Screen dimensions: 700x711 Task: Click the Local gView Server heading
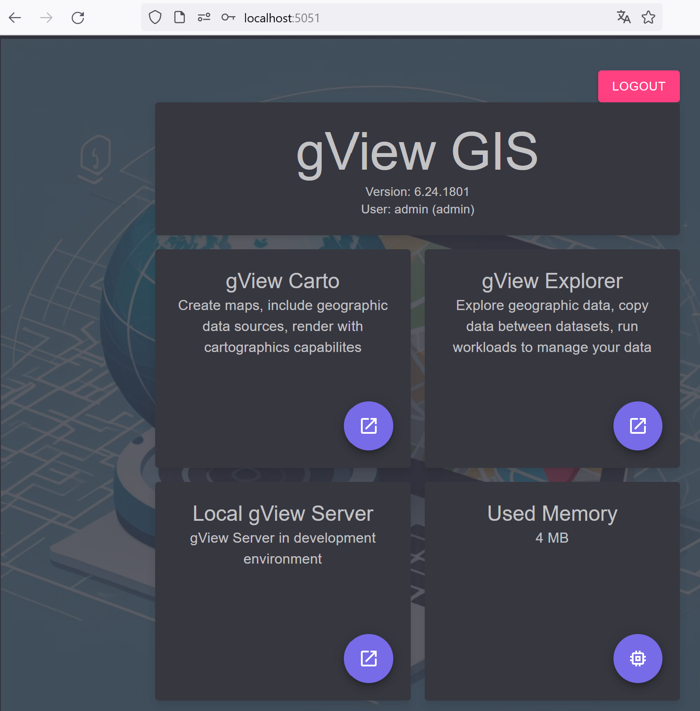click(283, 513)
